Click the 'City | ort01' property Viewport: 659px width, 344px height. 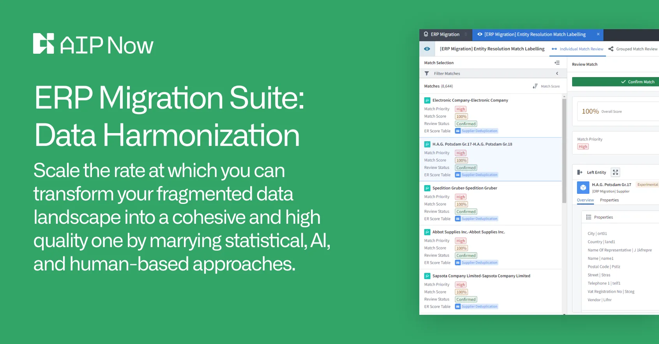[597, 234]
